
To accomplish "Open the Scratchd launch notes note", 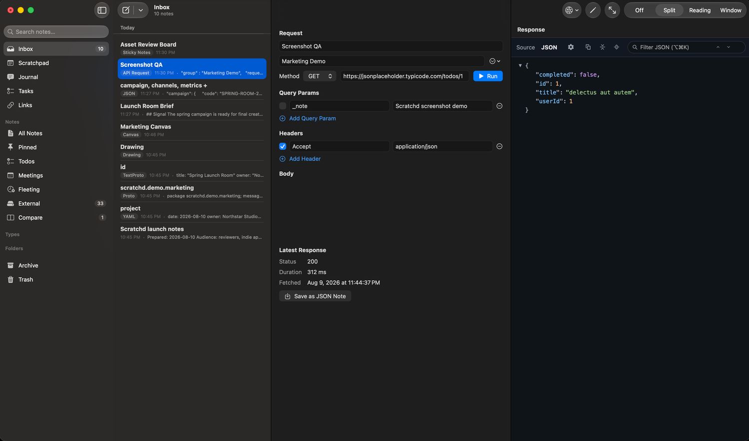I will (x=192, y=232).
